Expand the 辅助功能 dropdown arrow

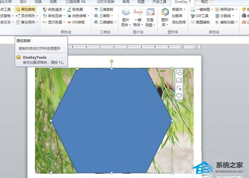point(237,22)
